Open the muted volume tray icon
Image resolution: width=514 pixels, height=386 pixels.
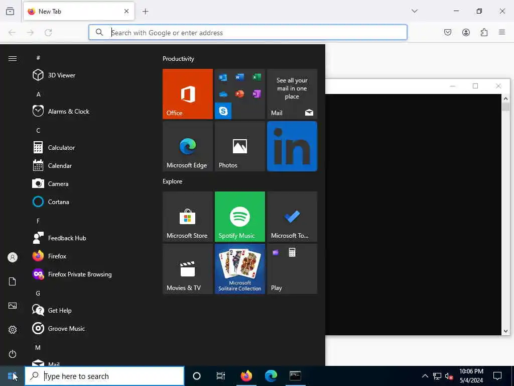click(449, 376)
